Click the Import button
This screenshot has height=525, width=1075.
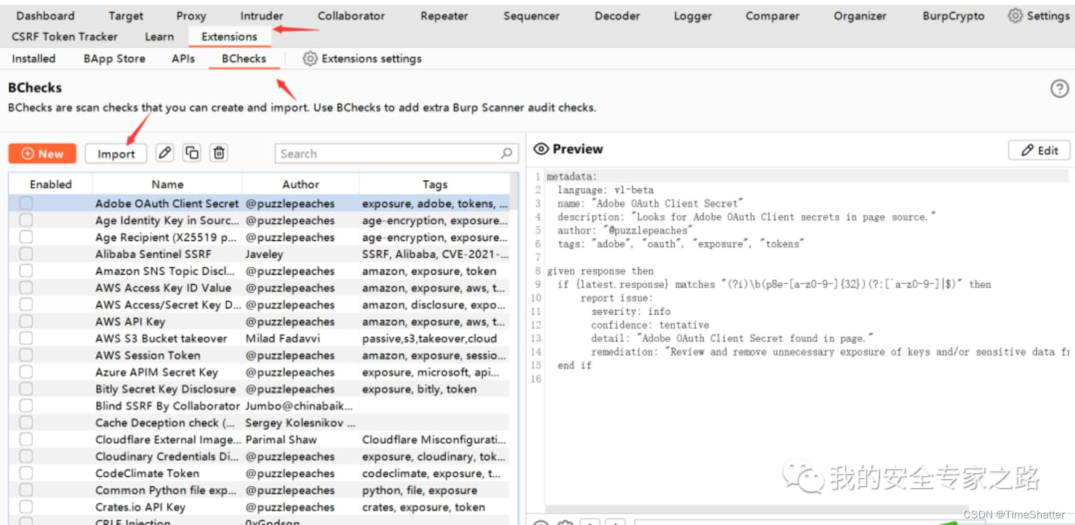tap(116, 153)
